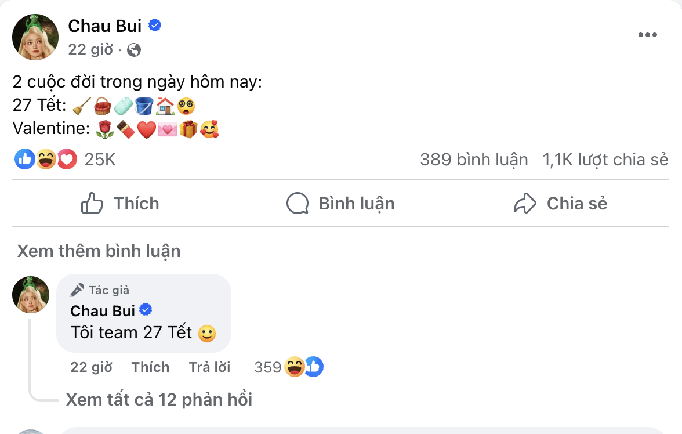
Task: Click Chau Bui's profile picture on the post
Action: pos(35,36)
